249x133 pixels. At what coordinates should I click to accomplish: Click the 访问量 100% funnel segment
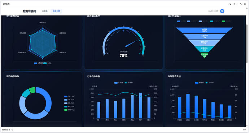(204, 30)
